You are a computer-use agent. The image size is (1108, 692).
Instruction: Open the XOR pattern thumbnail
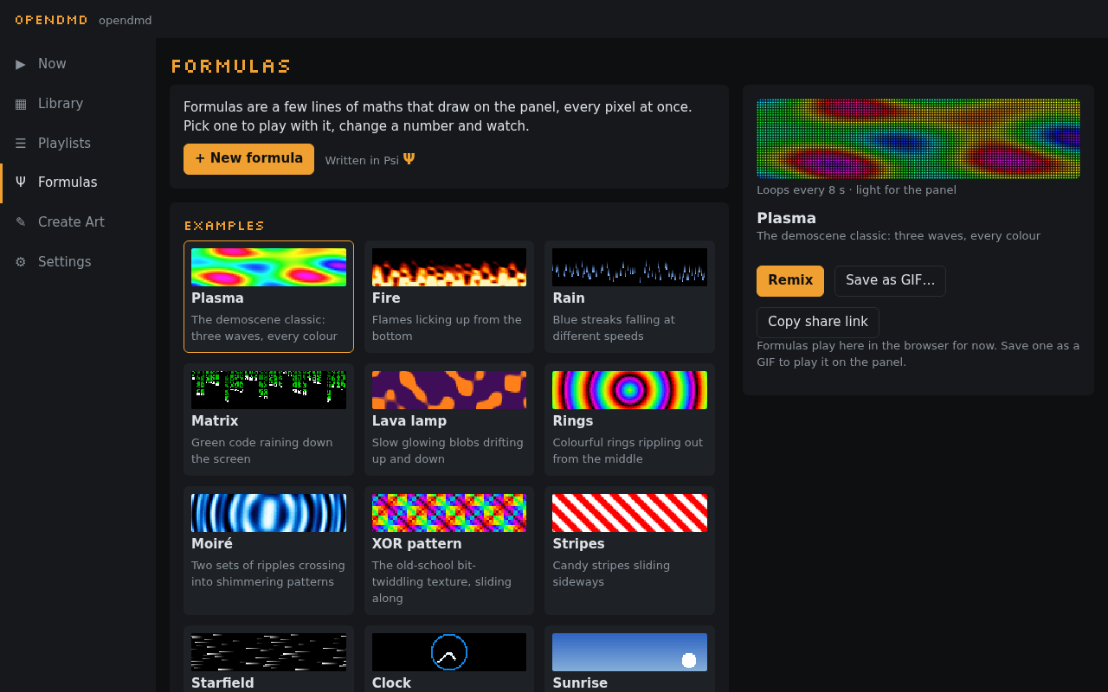click(x=449, y=513)
